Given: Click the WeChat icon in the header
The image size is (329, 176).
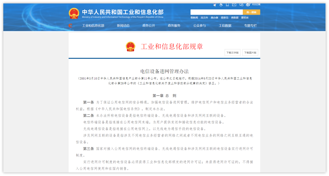Looking at the screenshot, I should pyautogui.click(x=241, y=5).
